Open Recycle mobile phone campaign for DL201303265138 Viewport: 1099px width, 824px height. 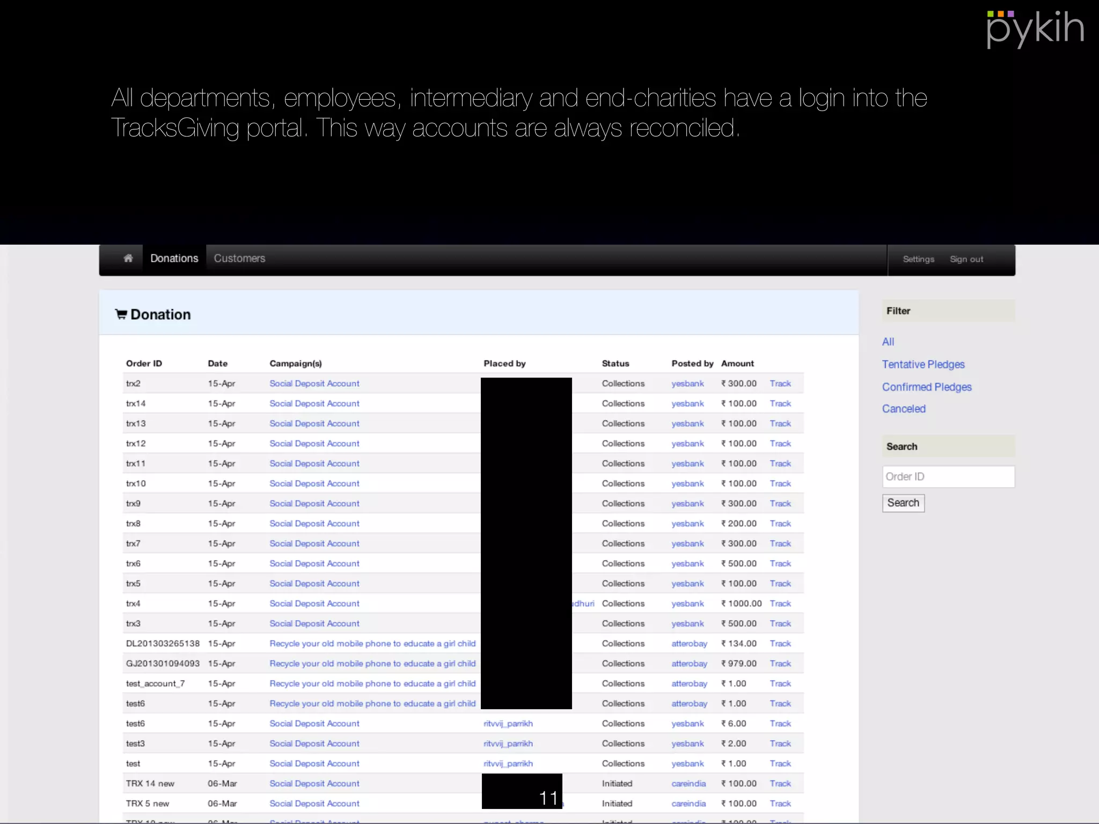pos(372,643)
